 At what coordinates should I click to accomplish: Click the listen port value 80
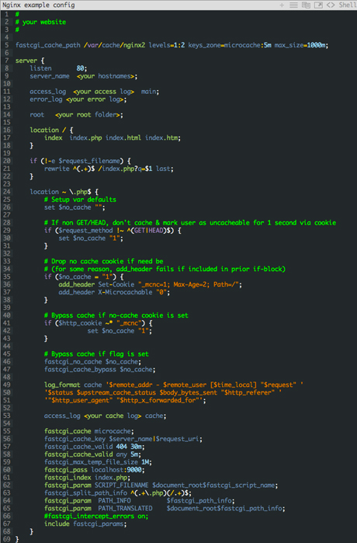click(x=80, y=68)
